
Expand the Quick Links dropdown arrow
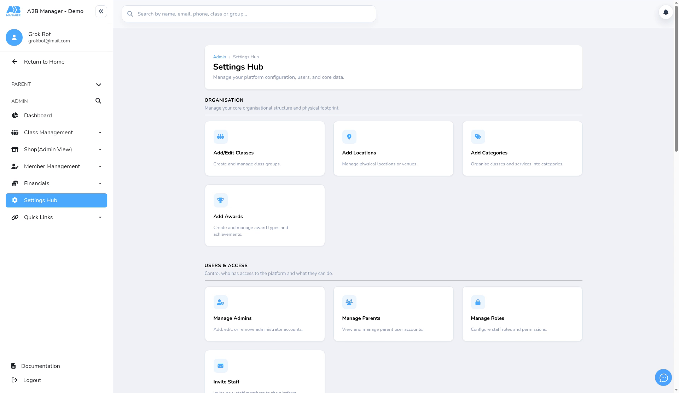coord(100,217)
